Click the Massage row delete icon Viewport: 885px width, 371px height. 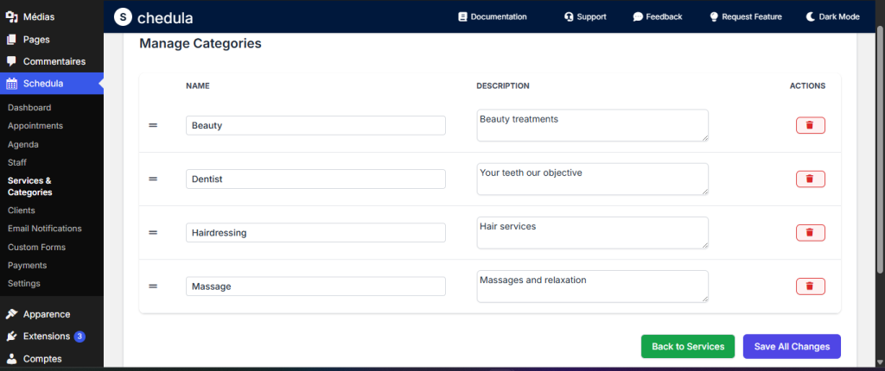[810, 286]
